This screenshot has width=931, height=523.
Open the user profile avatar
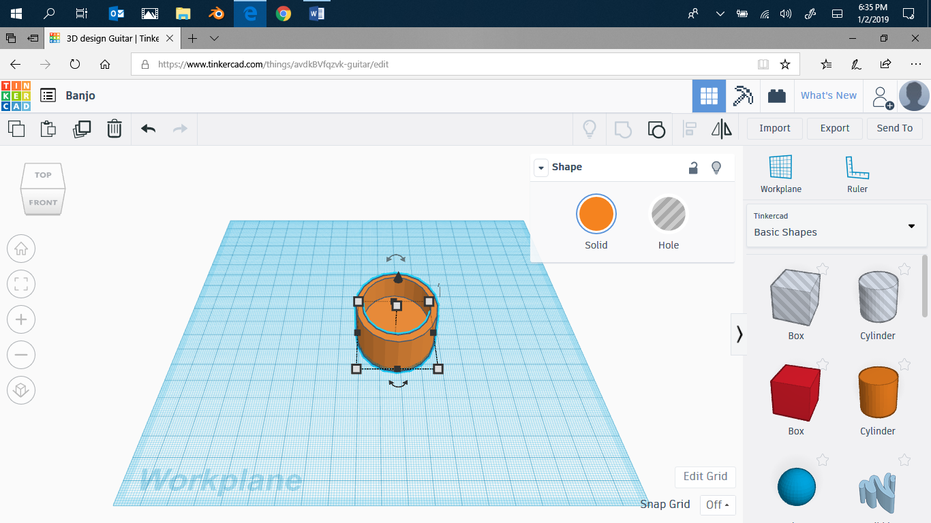914,96
